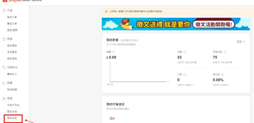Viewport: 254px width, 123px height.
Task: Open 商店分类 in the sidebar
Action: pyautogui.click(x=12, y=112)
